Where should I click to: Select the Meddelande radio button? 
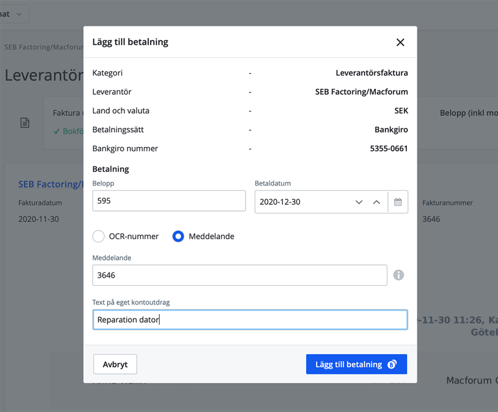tap(178, 236)
